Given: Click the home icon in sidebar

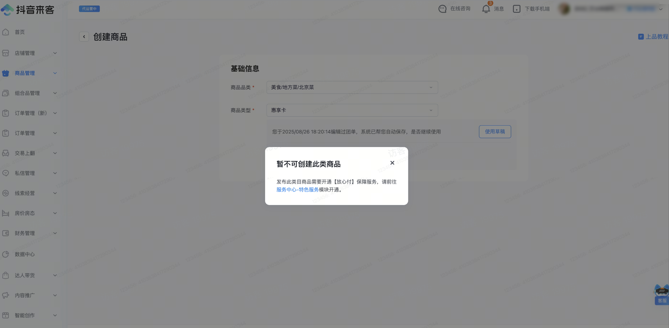Looking at the screenshot, I should [6, 32].
